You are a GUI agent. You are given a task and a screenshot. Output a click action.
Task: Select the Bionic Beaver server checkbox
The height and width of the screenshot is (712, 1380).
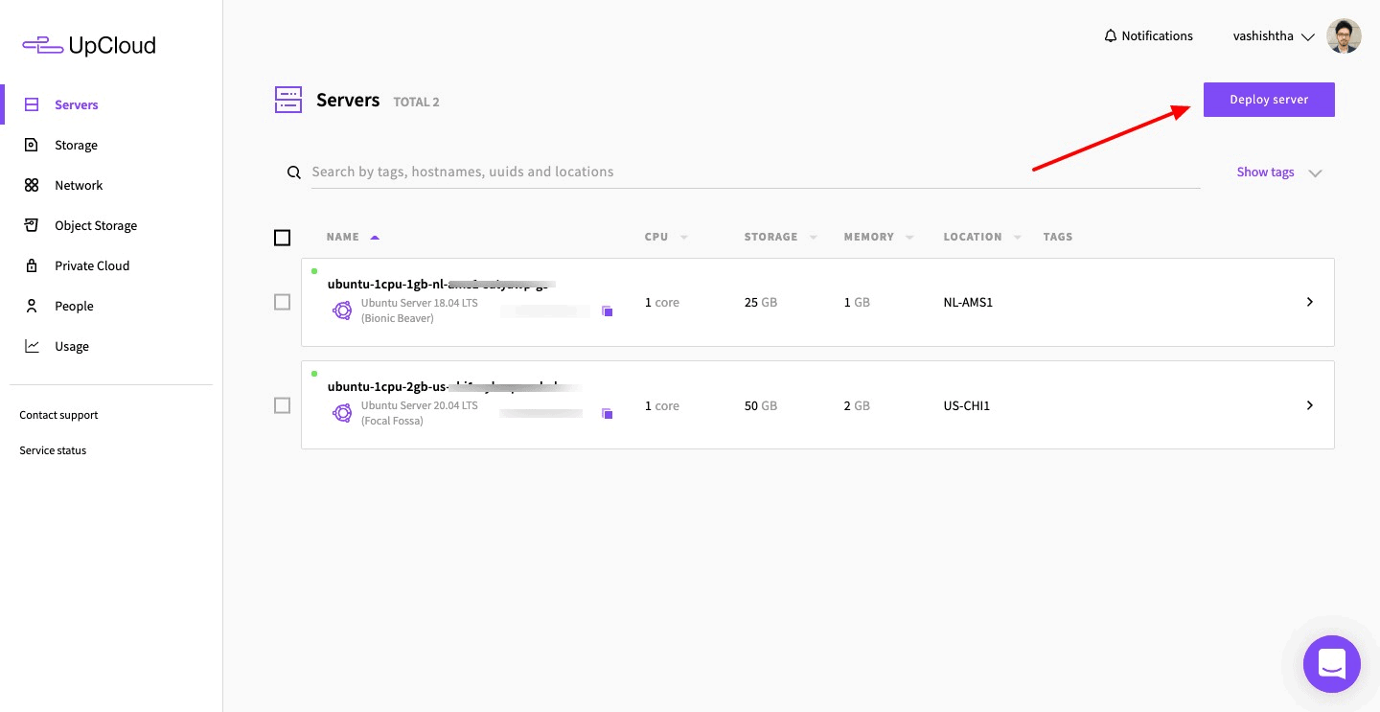point(282,303)
